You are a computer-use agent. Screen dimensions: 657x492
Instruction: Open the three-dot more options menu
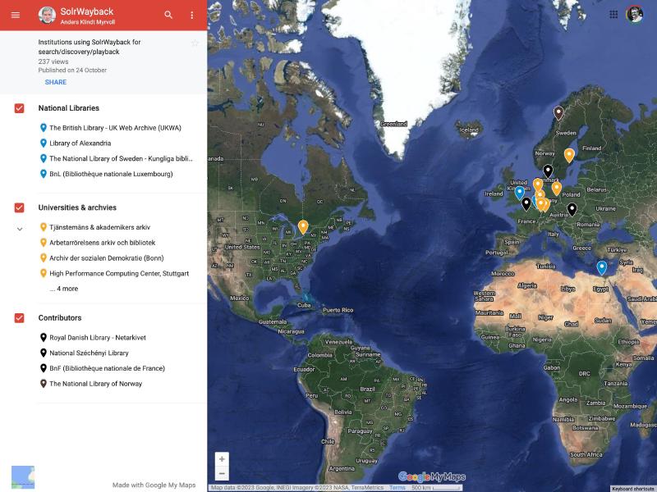(x=192, y=15)
